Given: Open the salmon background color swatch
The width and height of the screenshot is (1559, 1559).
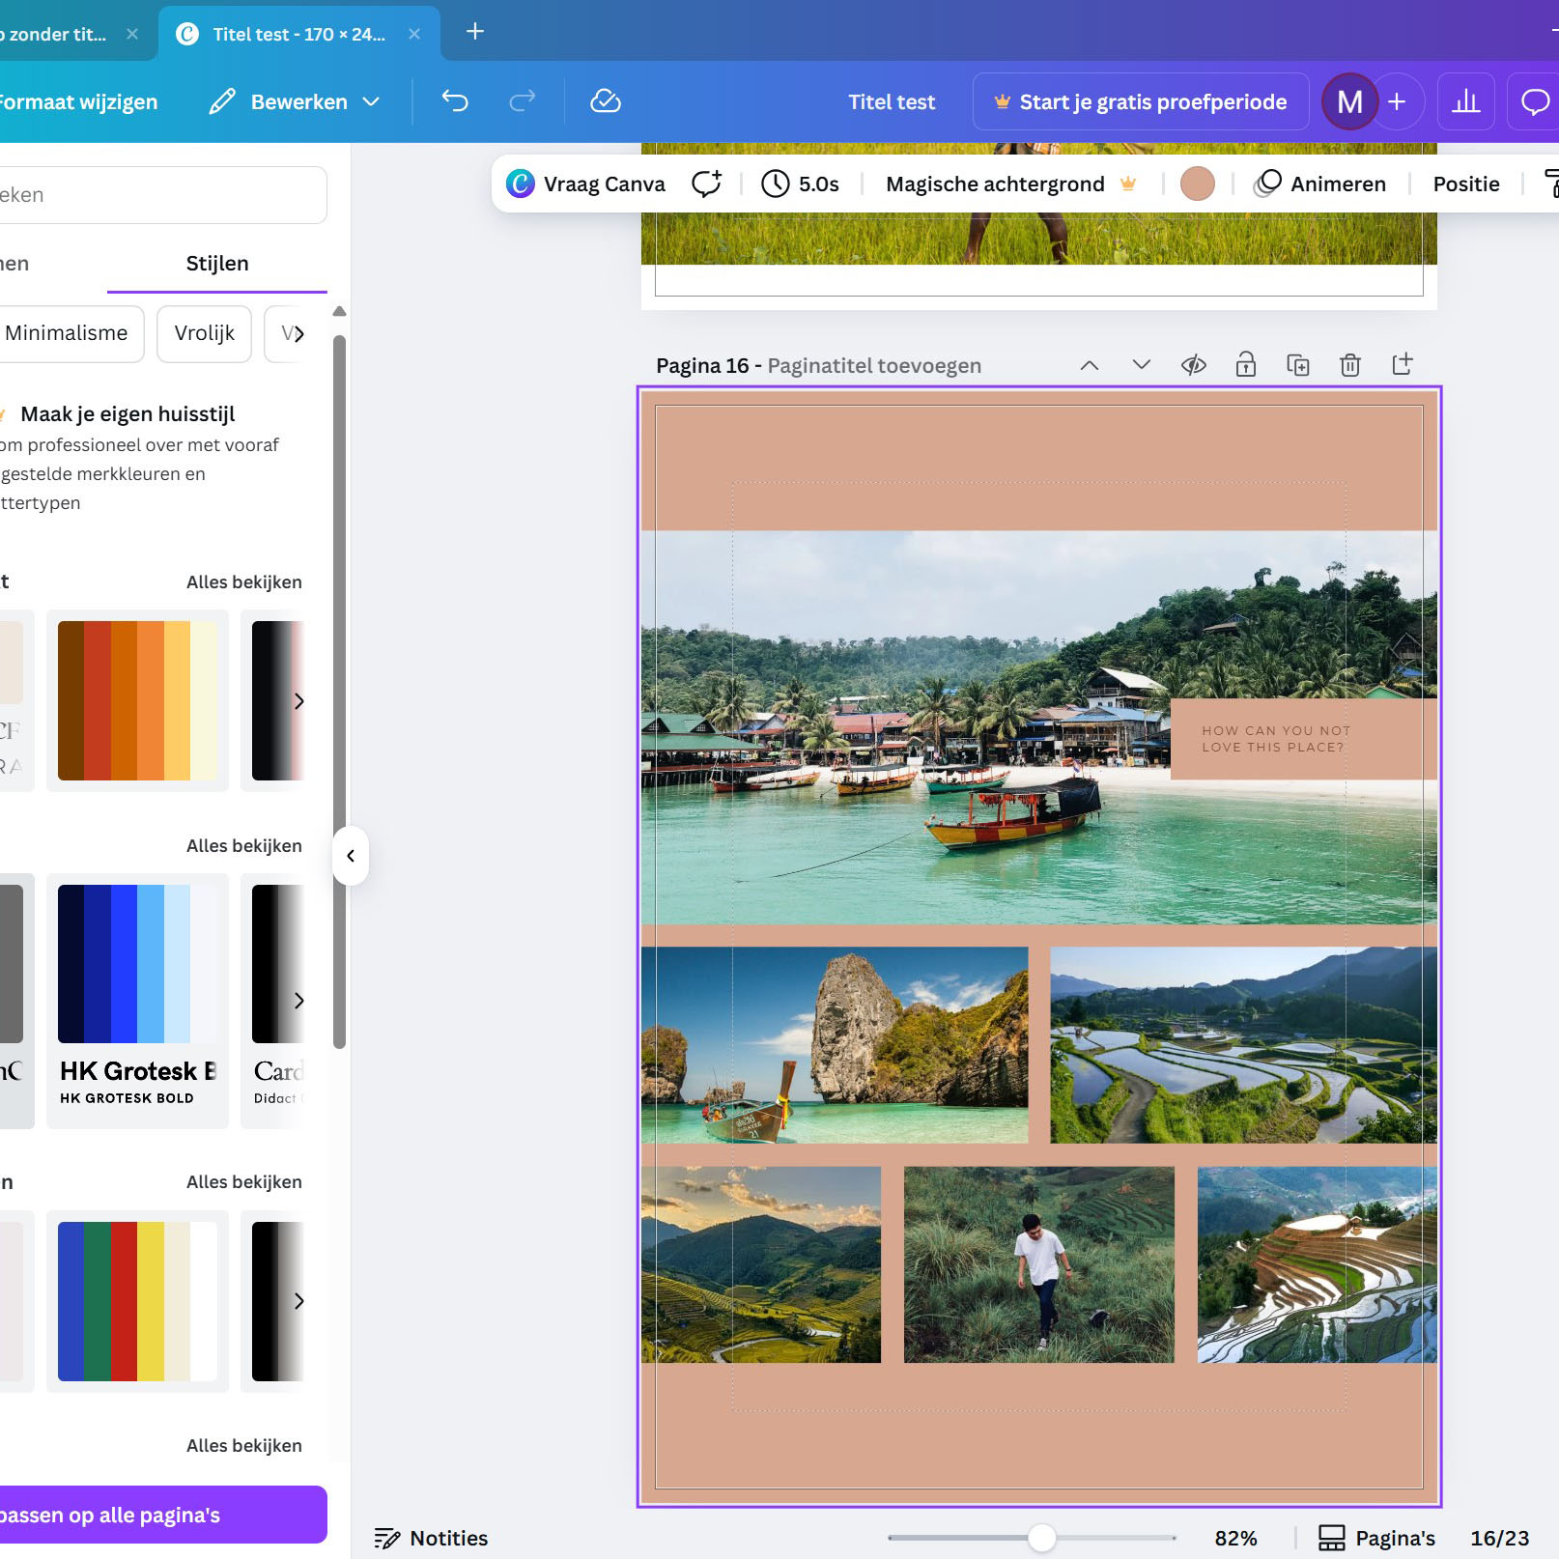Looking at the screenshot, I should [x=1198, y=184].
